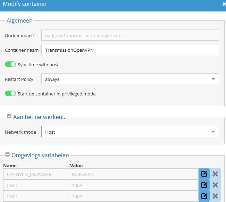This screenshot has width=226, height=202.
Task: Edit the PUID variable
Action: (204, 196)
